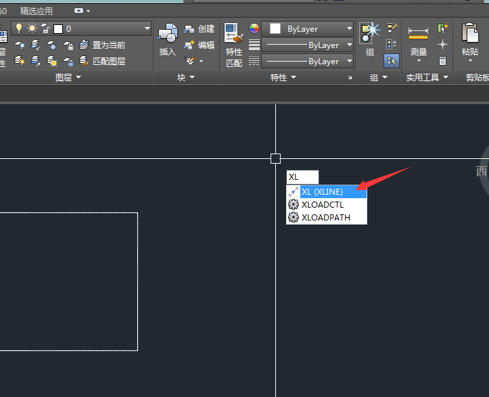489x397 pixels.
Task: Click 匹配图层 (Match Layer) button
Action: pos(102,61)
